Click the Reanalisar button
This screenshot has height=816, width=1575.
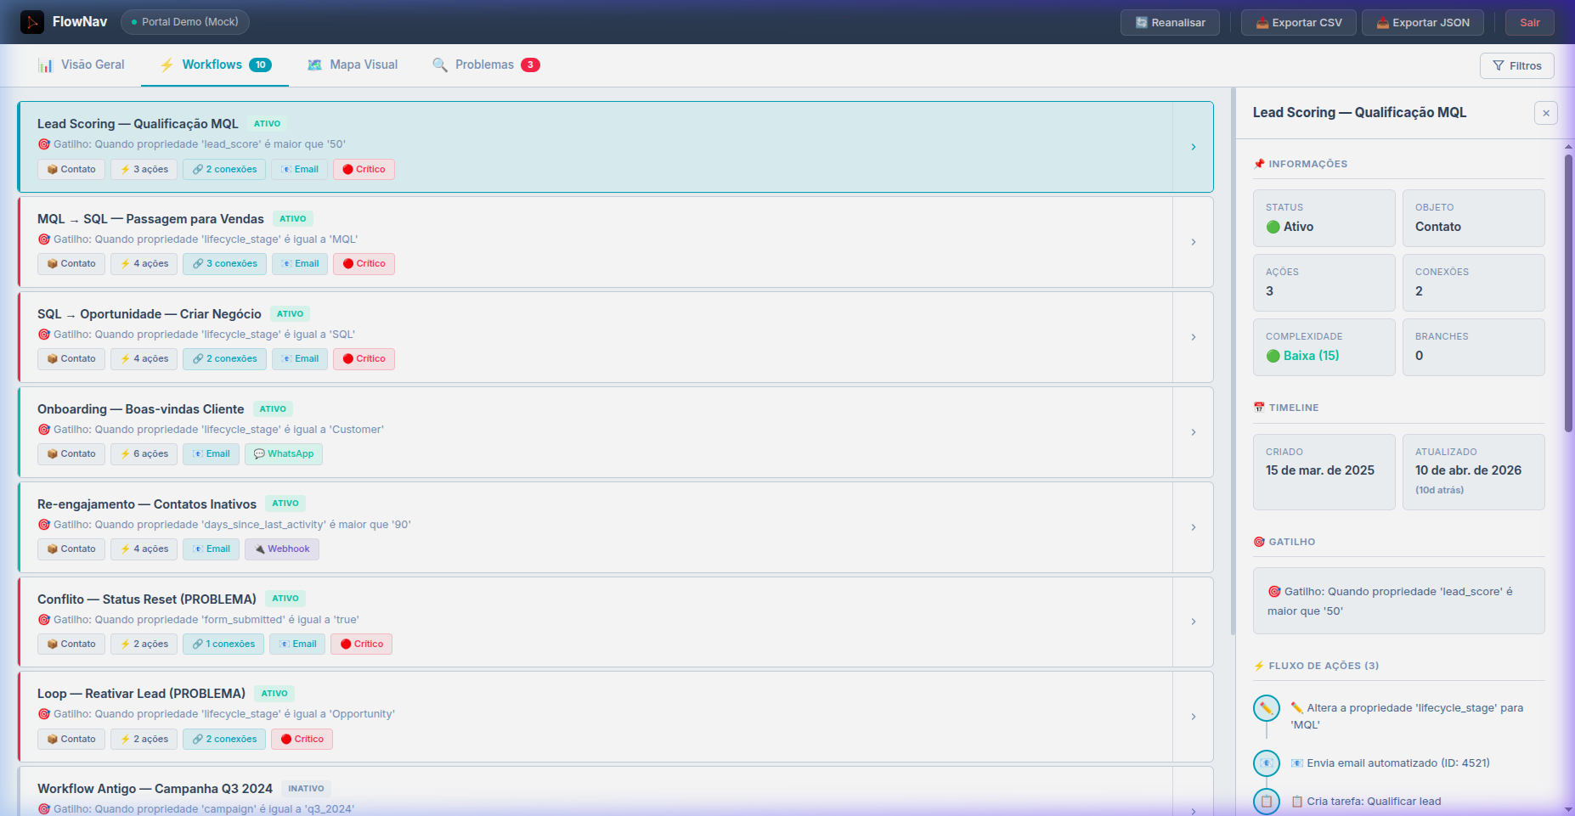[x=1170, y=23]
